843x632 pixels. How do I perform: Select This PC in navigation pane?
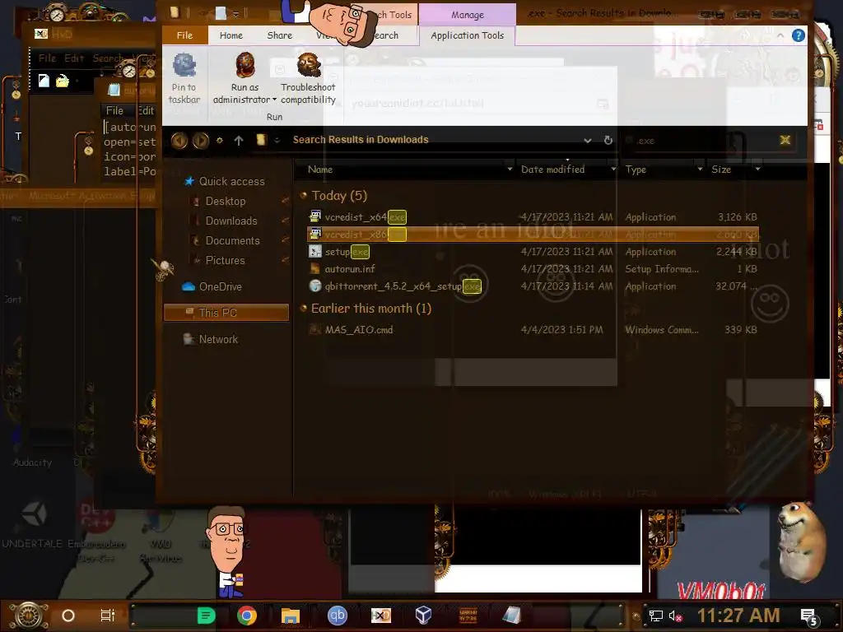(x=226, y=313)
